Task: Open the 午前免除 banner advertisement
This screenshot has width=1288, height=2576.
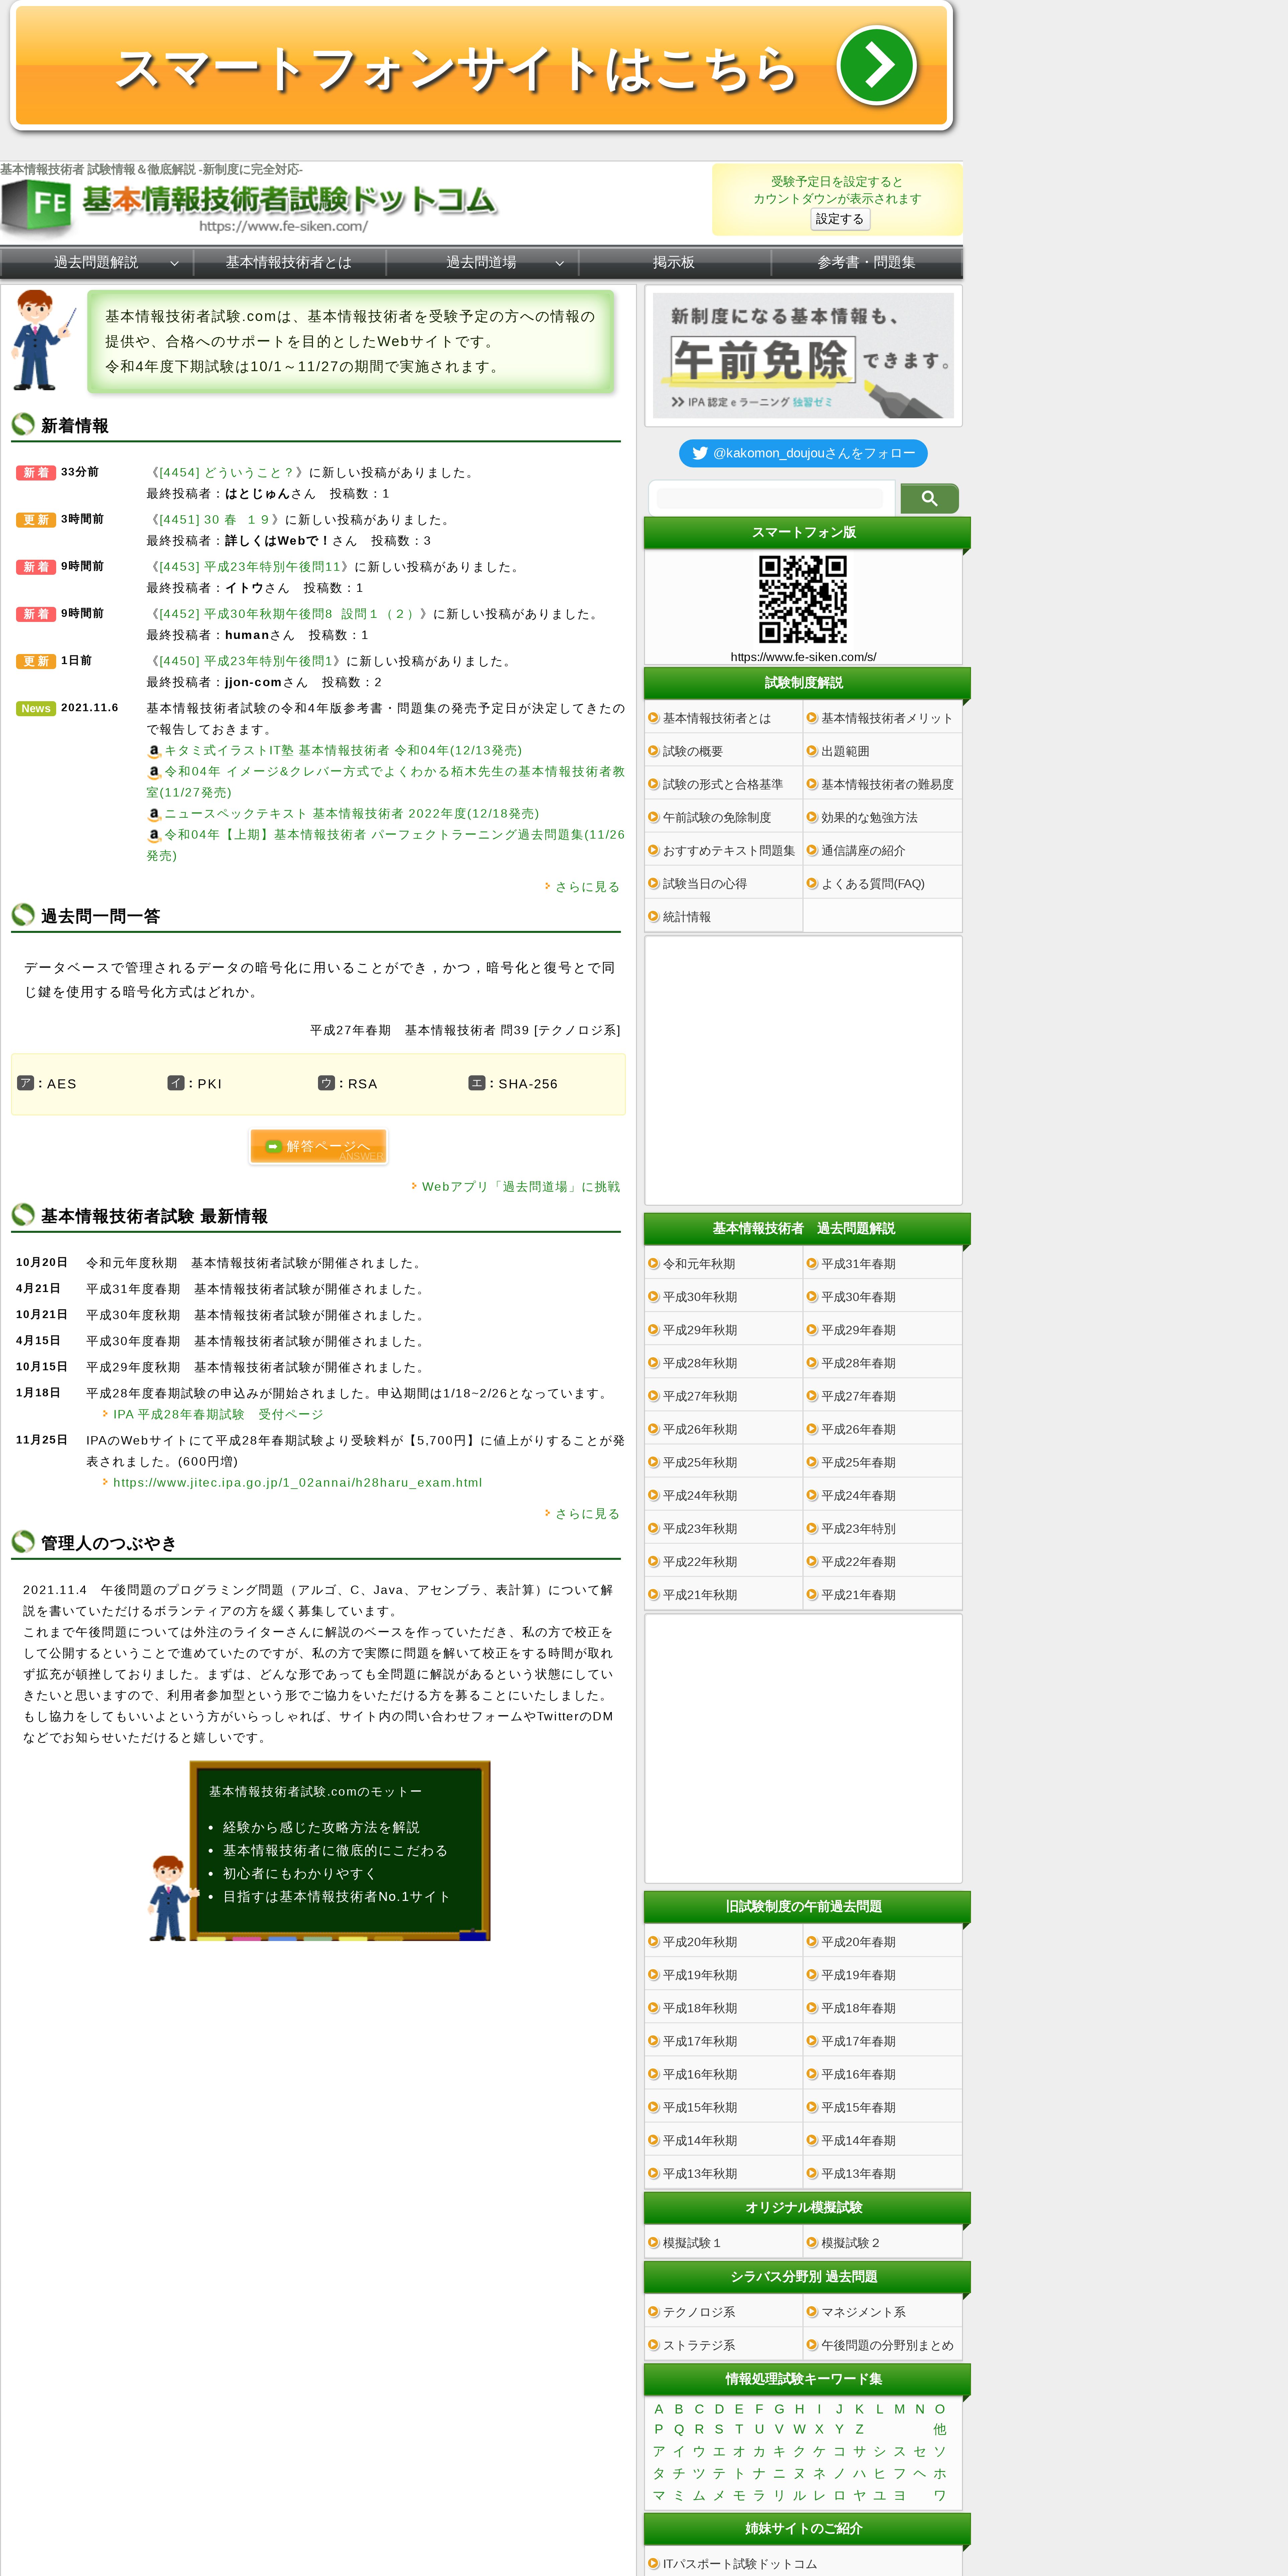Action: [803, 356]
